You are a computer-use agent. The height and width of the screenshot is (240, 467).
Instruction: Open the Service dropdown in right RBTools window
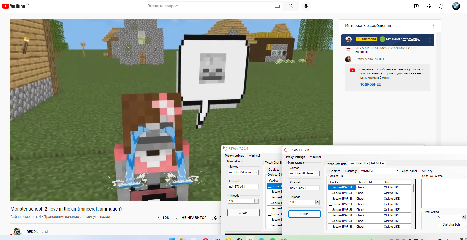(304, 173)
